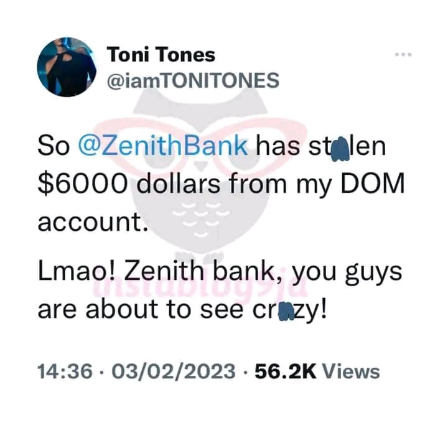This screenshot has height=448, width=448.
Task: Click the '$6000' amount in tweet
Action: tap(82, 184)
